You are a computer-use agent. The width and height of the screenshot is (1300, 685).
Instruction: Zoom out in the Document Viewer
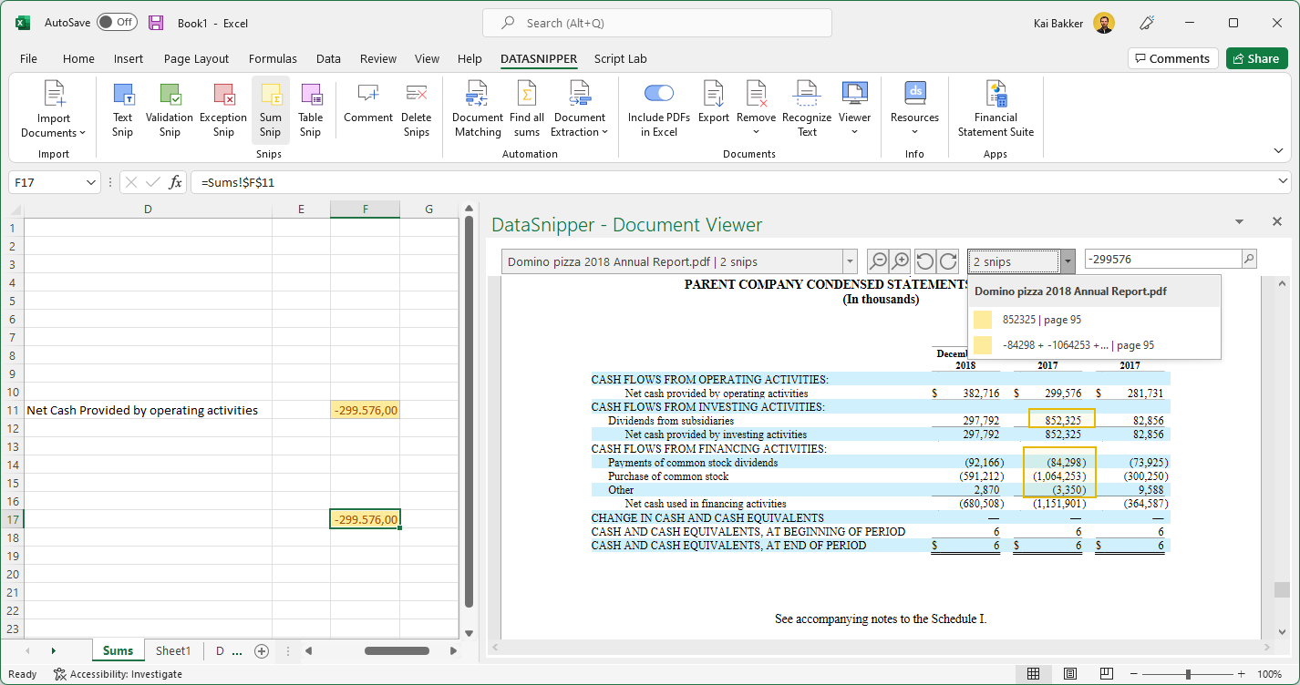878,261
